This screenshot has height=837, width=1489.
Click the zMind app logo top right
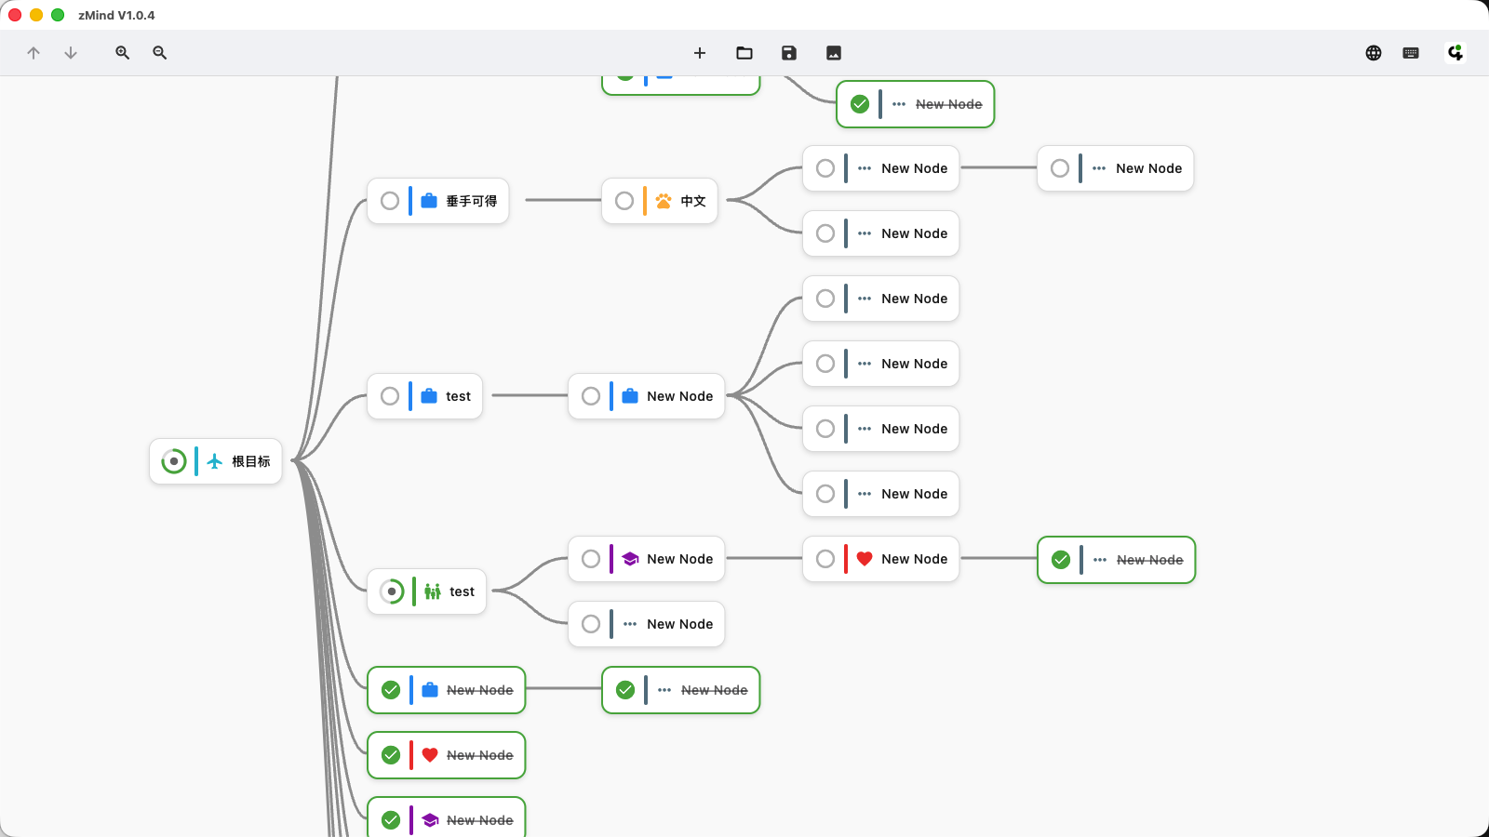[x=1454, y=53]
